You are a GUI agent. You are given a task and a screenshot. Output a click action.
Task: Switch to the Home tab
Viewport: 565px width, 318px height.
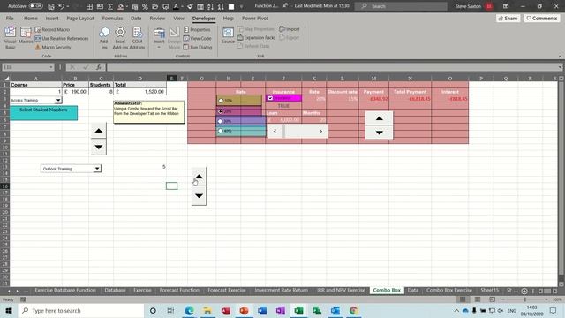(x=31, y=18)
